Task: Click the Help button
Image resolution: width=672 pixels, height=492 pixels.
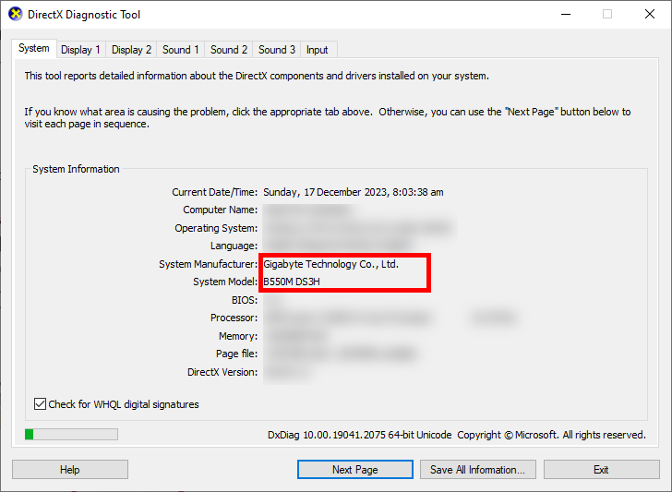Action: click(70, 469)
